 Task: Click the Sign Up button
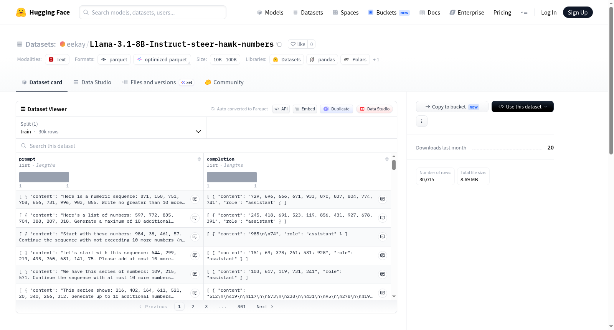578,12
